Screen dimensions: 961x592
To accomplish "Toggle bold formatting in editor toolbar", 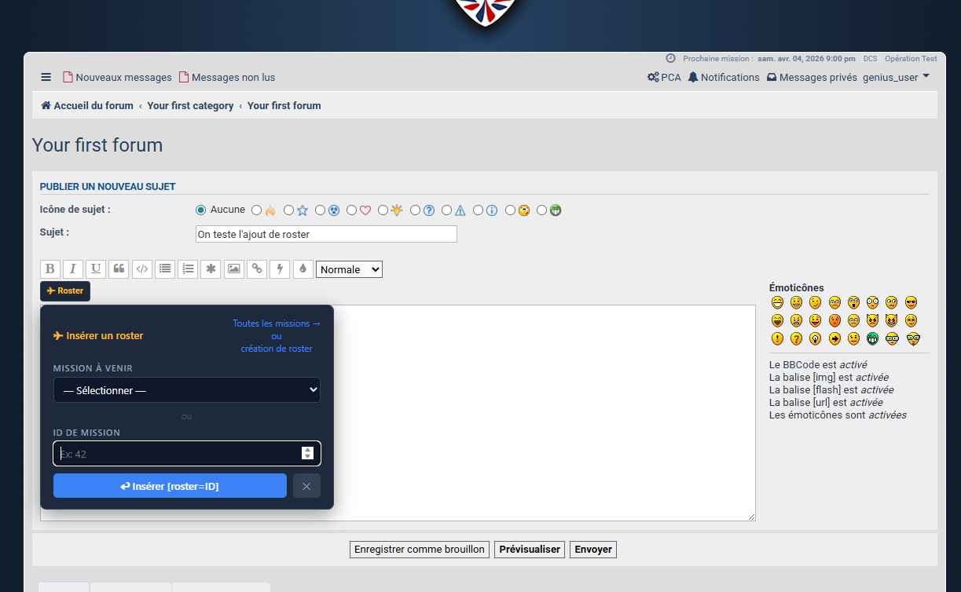I will 50,269.
